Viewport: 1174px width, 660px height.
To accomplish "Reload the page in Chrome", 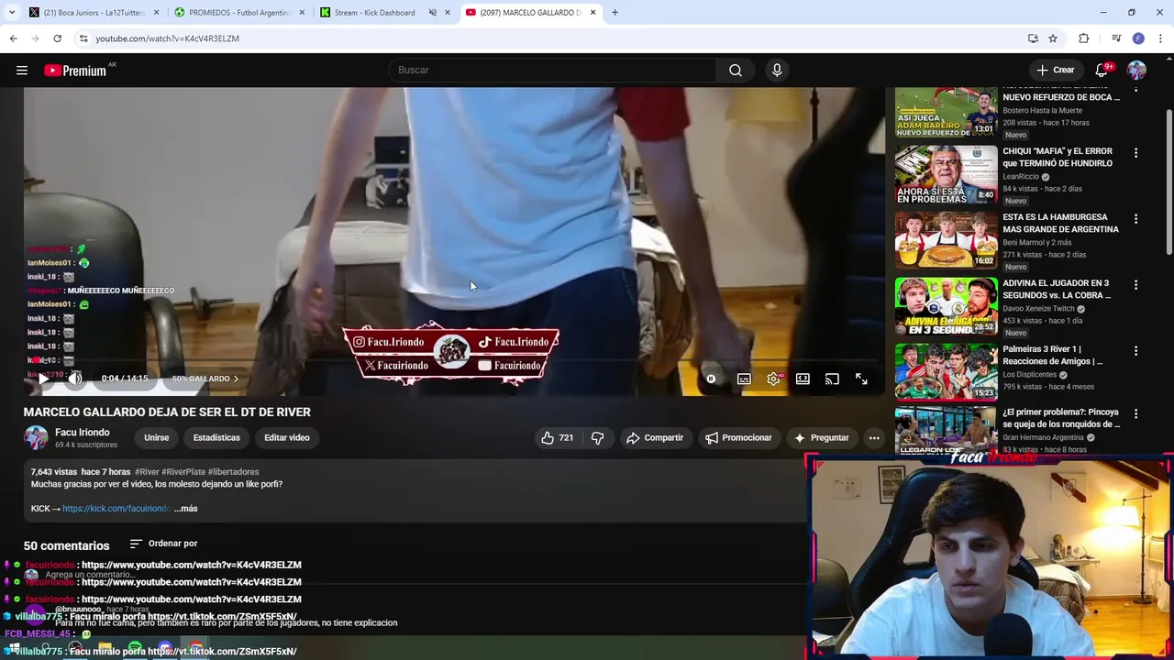I will [x=57, y=38].
